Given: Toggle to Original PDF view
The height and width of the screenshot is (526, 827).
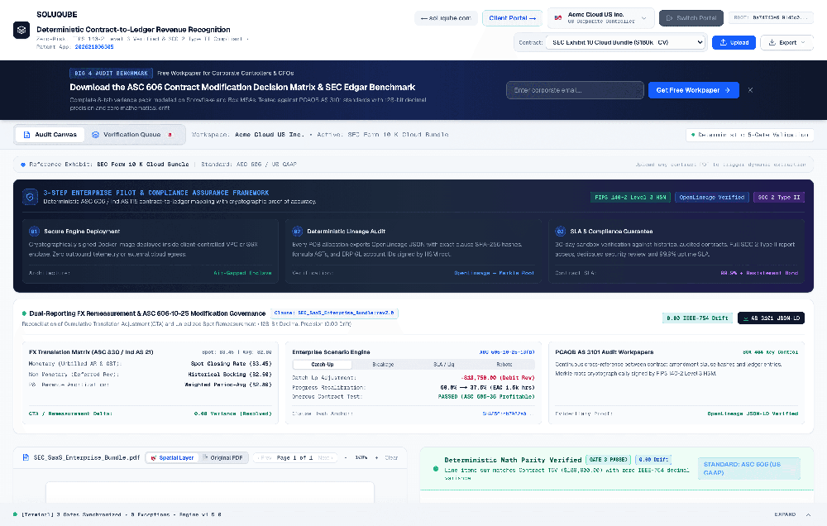Looking at the screenshot, I should [223, 458].
